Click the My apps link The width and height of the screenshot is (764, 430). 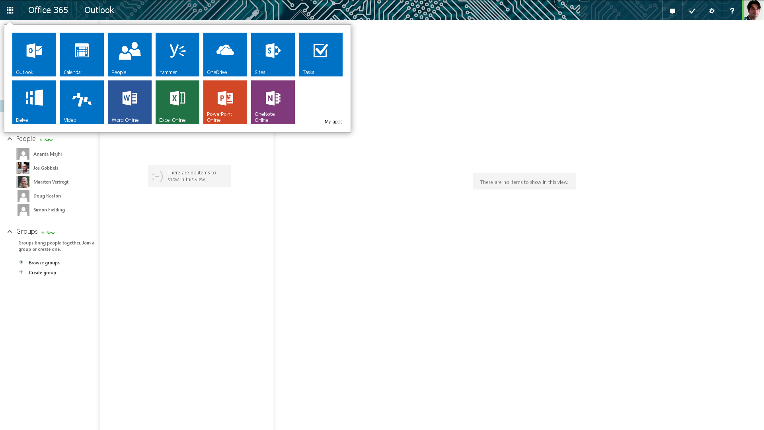coord(333,122)
